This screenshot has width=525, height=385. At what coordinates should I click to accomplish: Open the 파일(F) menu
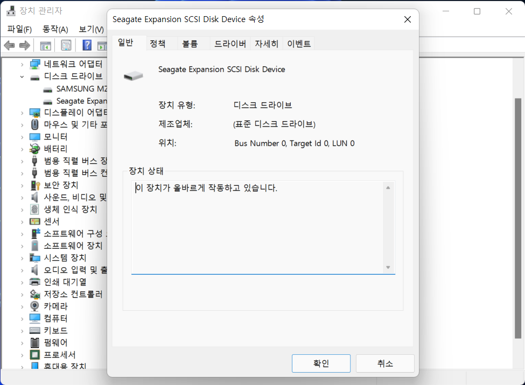[19, 30]
